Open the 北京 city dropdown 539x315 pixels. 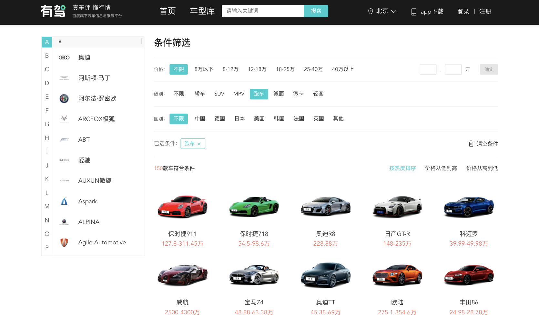point(382,11)
